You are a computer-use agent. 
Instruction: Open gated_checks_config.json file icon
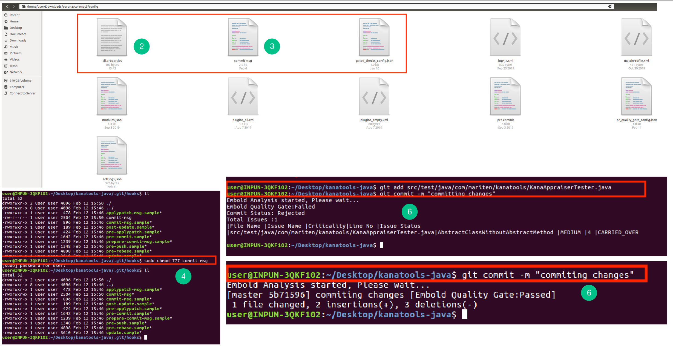click(374, 37)
